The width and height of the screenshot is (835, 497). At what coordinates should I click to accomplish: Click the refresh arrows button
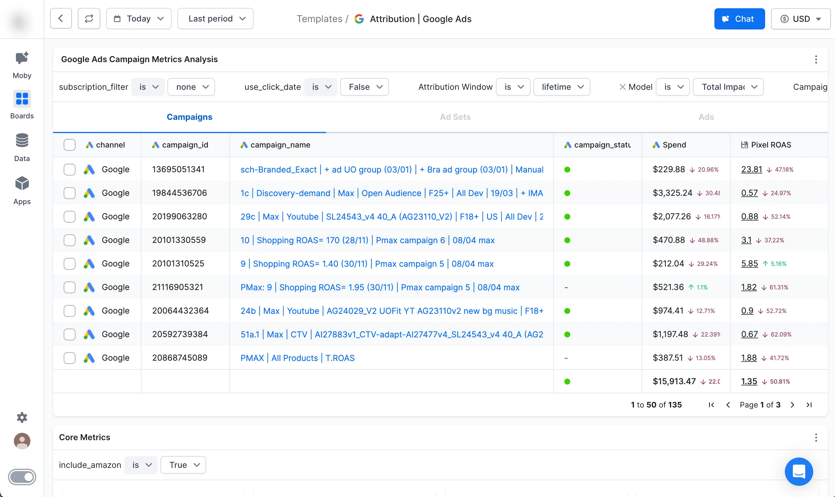[89, 19]
